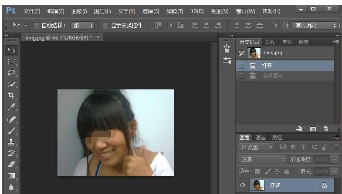The image size is (342, 194).
Task: Open the 组 auto-select dropdown
Action: pos(82,26)
